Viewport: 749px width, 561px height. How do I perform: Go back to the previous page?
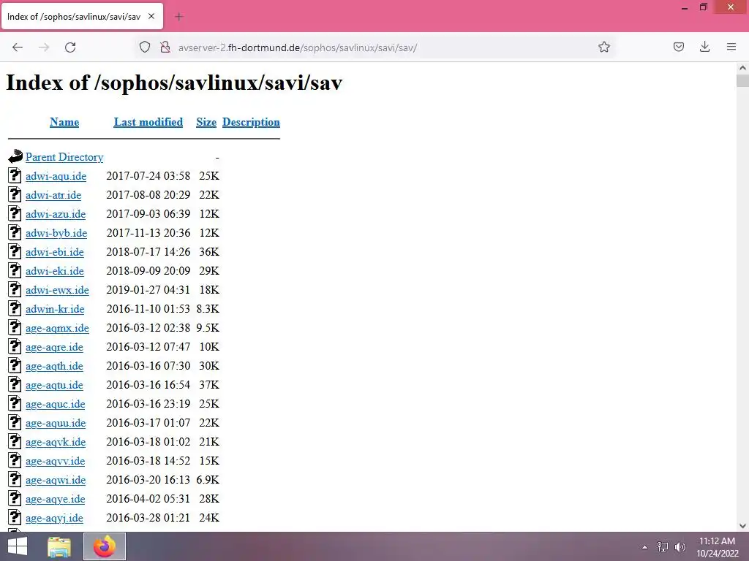click(x=18, y=47)
